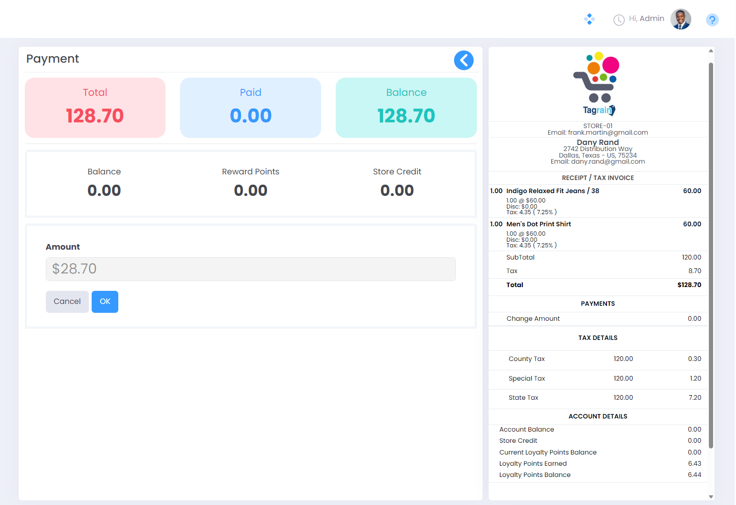The height and width of the screenshot is (505, 736).
Task: Click the clock history icon
Action: [x=619, y=20]
